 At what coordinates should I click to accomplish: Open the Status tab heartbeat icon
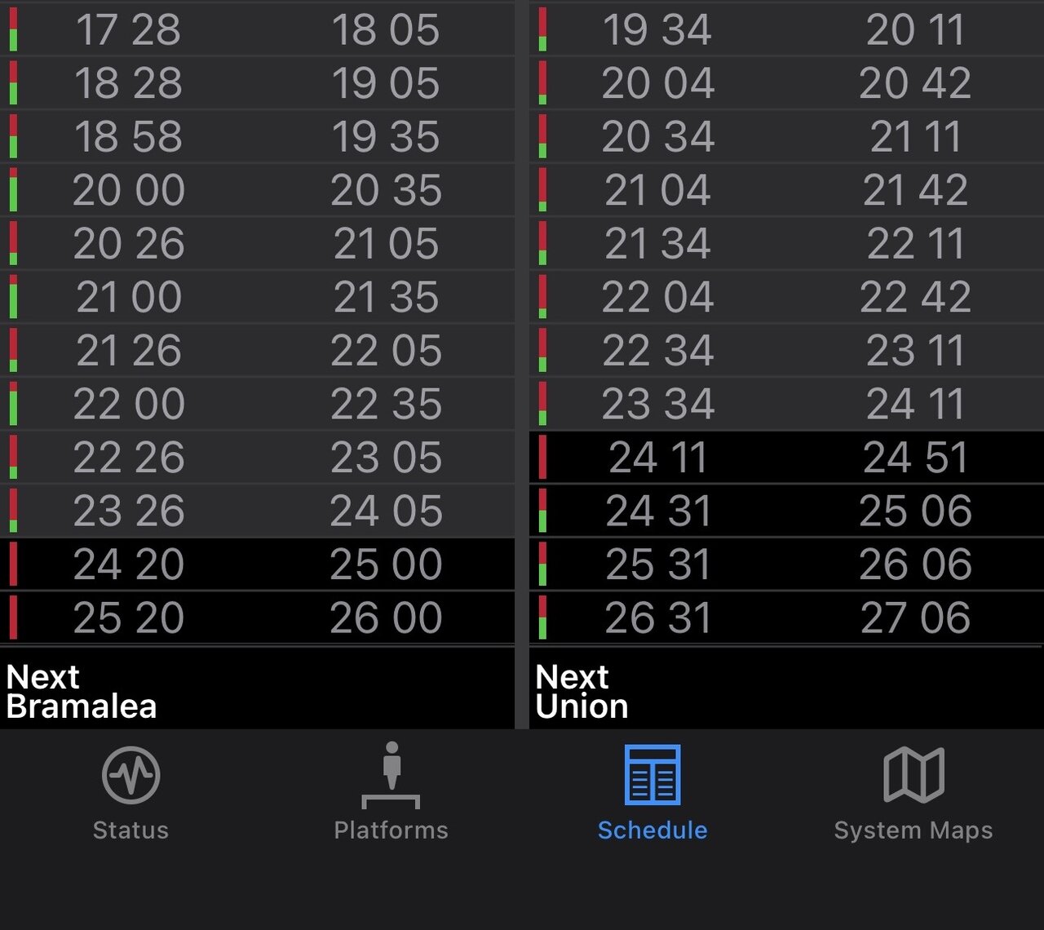click(x=130, y=774)
